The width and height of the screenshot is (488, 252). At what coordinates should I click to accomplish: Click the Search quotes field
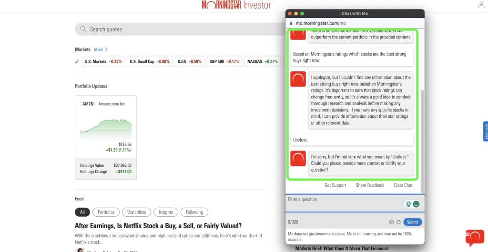(180, 29)
